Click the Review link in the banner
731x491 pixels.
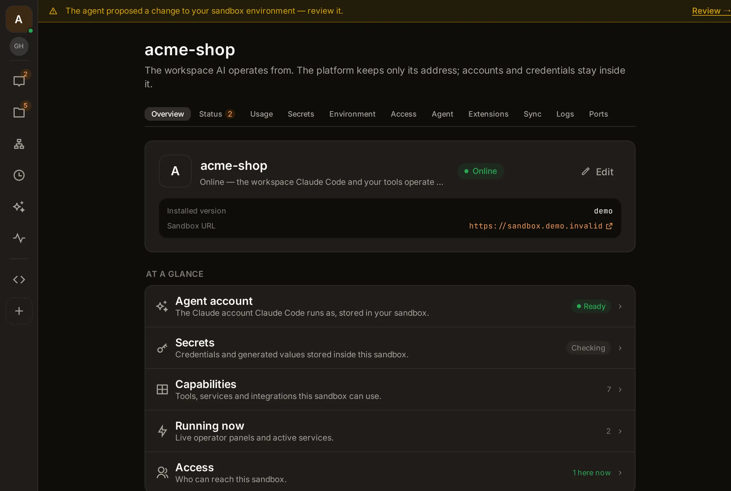click(711, 11)
